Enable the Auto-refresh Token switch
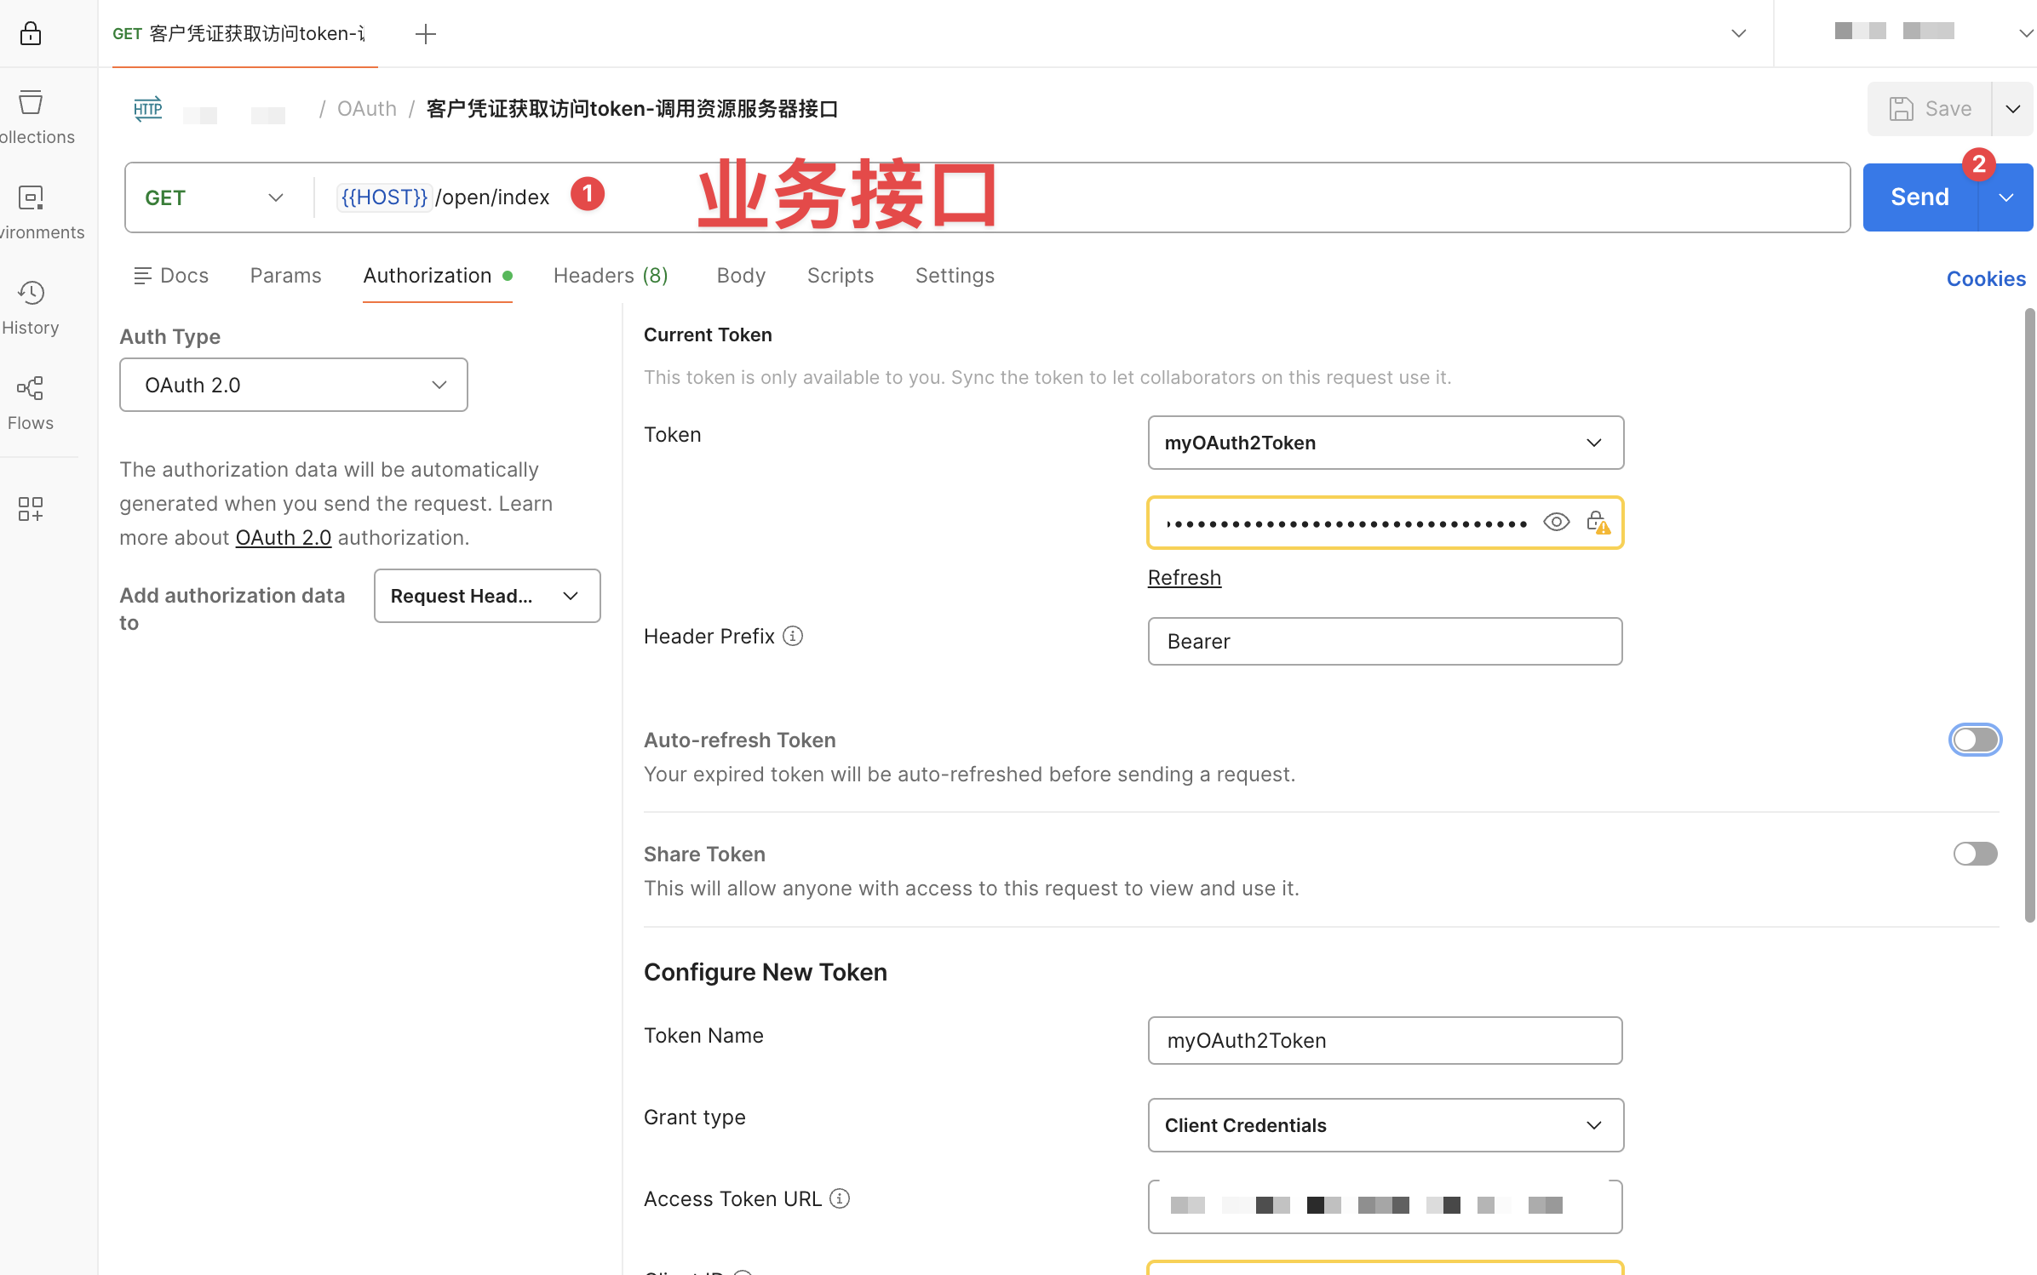Image resolution: width=2037 pixels, height=1275 pixels. click(1975, 740)
